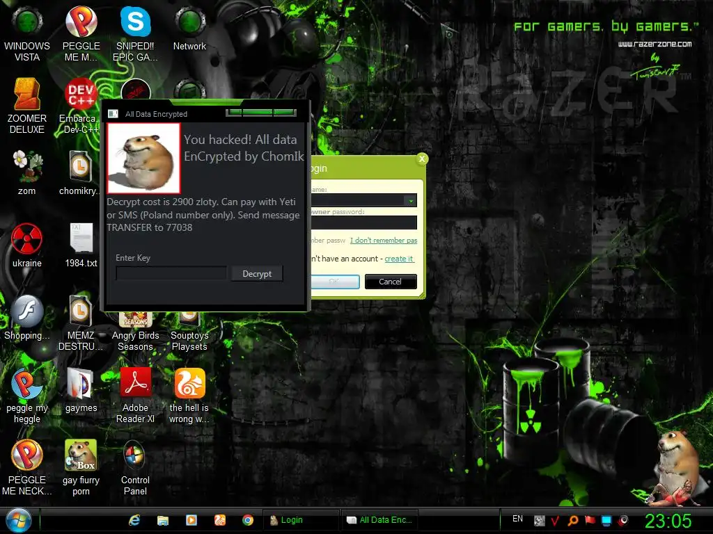Screen dimensions: 713x534
Task: Click the red flag tray icon
Action: tap(590, 520)
